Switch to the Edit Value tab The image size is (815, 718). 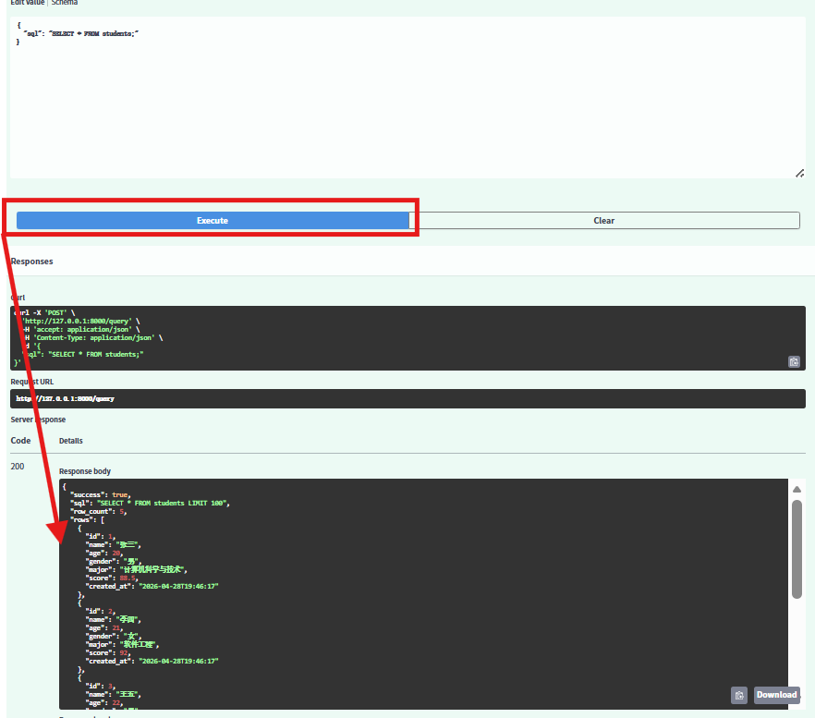pos(28,3)
